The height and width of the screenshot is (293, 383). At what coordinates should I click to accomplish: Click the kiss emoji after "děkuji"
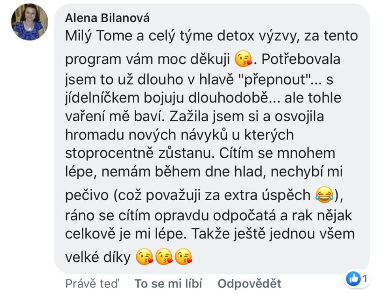[x=243, y=59]
